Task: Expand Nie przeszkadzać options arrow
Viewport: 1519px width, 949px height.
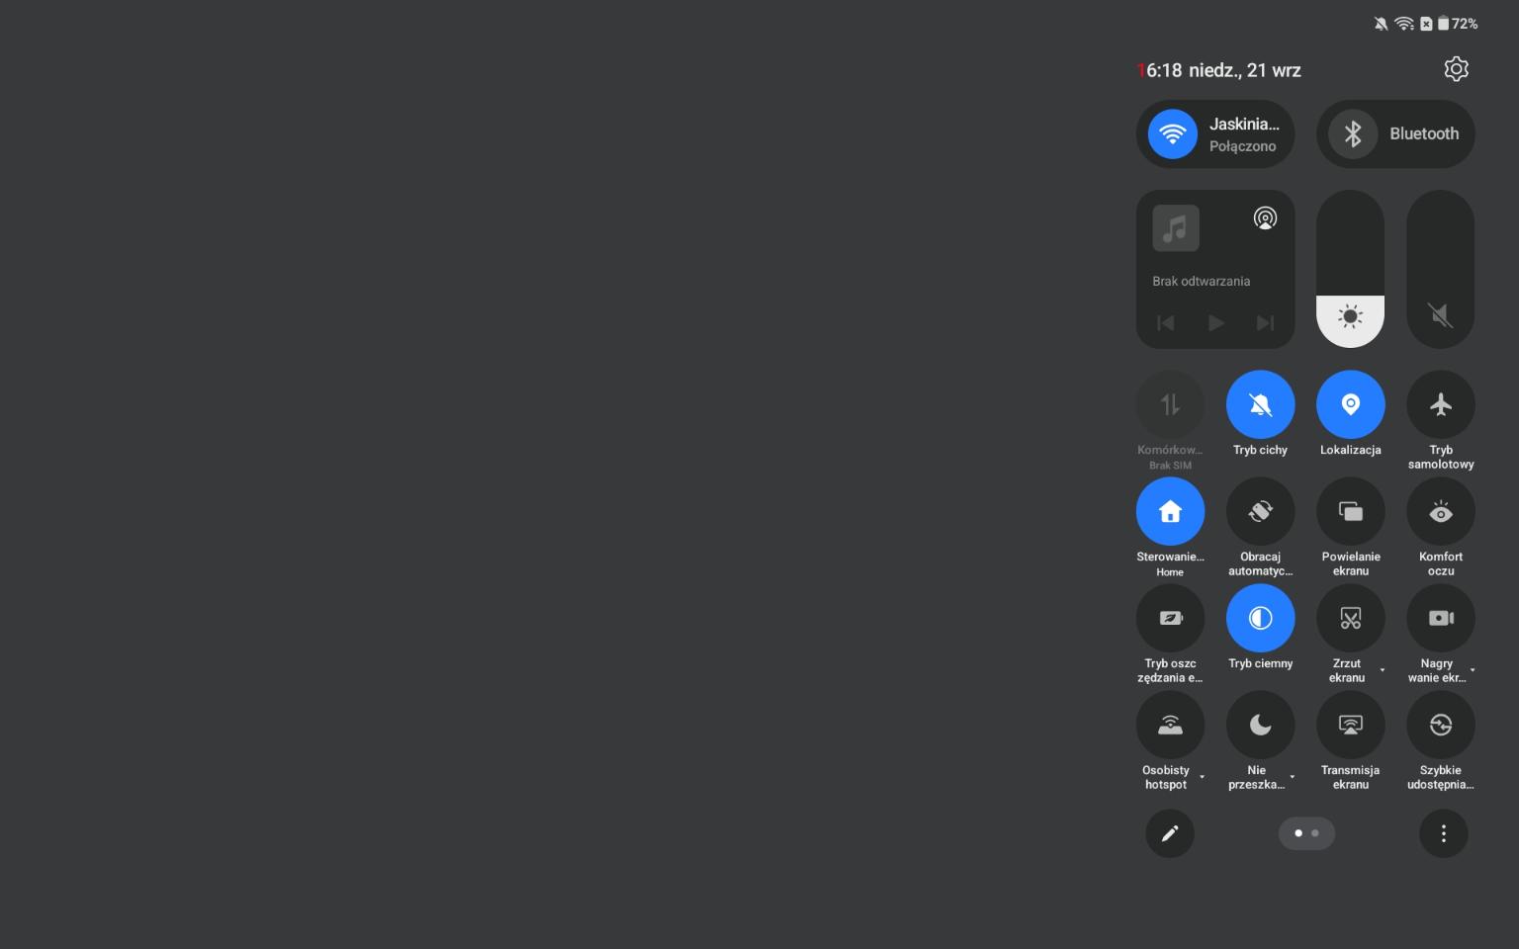Action: 1292,777
